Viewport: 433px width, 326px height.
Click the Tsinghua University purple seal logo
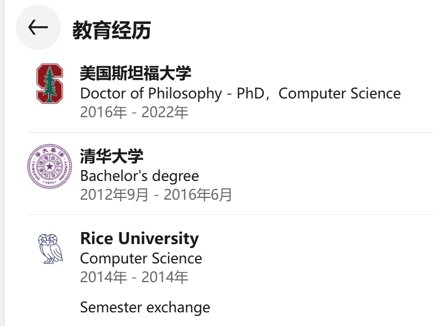50,167
